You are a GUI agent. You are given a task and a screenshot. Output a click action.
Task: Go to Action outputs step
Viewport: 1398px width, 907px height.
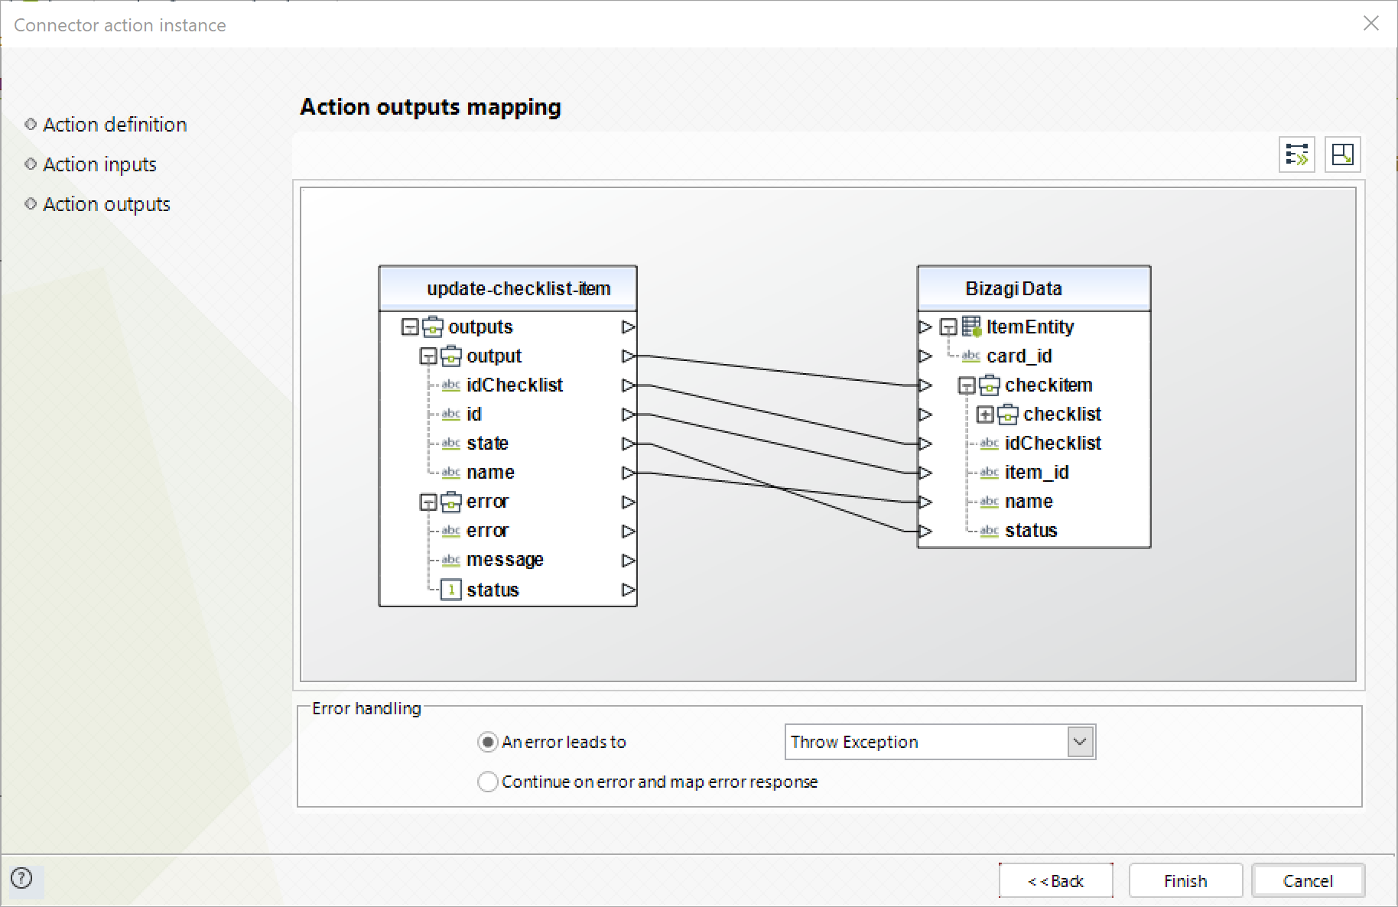(x=106, y=204)
